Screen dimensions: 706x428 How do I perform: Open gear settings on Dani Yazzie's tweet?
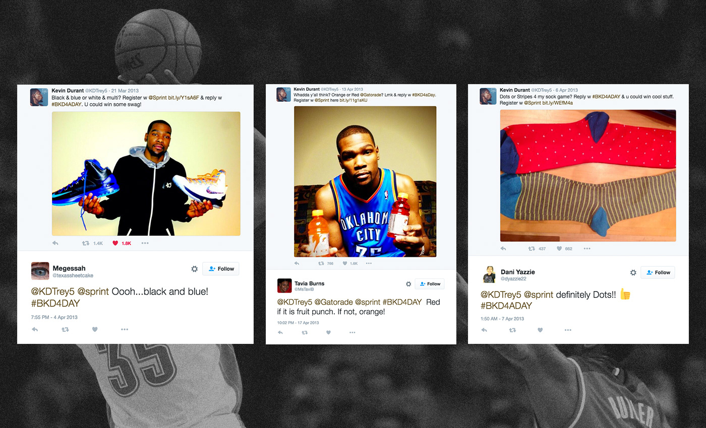point(633,272)
